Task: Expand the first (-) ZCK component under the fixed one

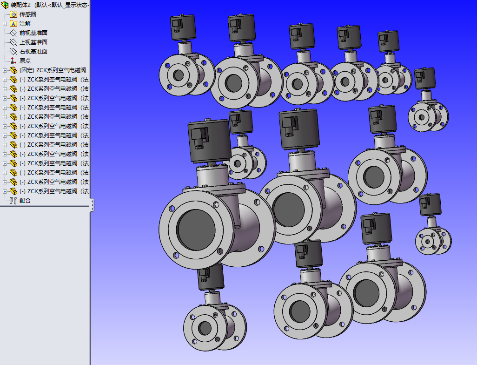Action: 5,80
